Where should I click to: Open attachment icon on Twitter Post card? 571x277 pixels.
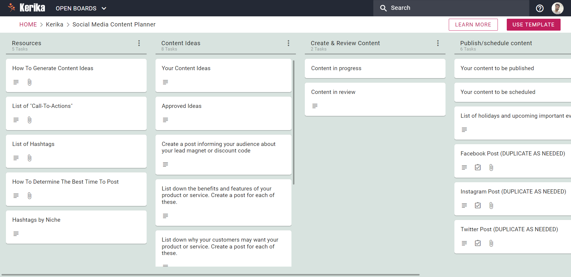pyautogui.click(x=491, y=243)
